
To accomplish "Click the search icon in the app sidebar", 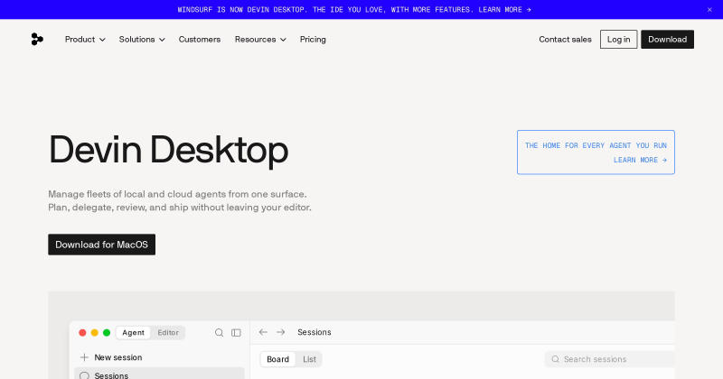I will pyautogui.click(x=219, y=332).
